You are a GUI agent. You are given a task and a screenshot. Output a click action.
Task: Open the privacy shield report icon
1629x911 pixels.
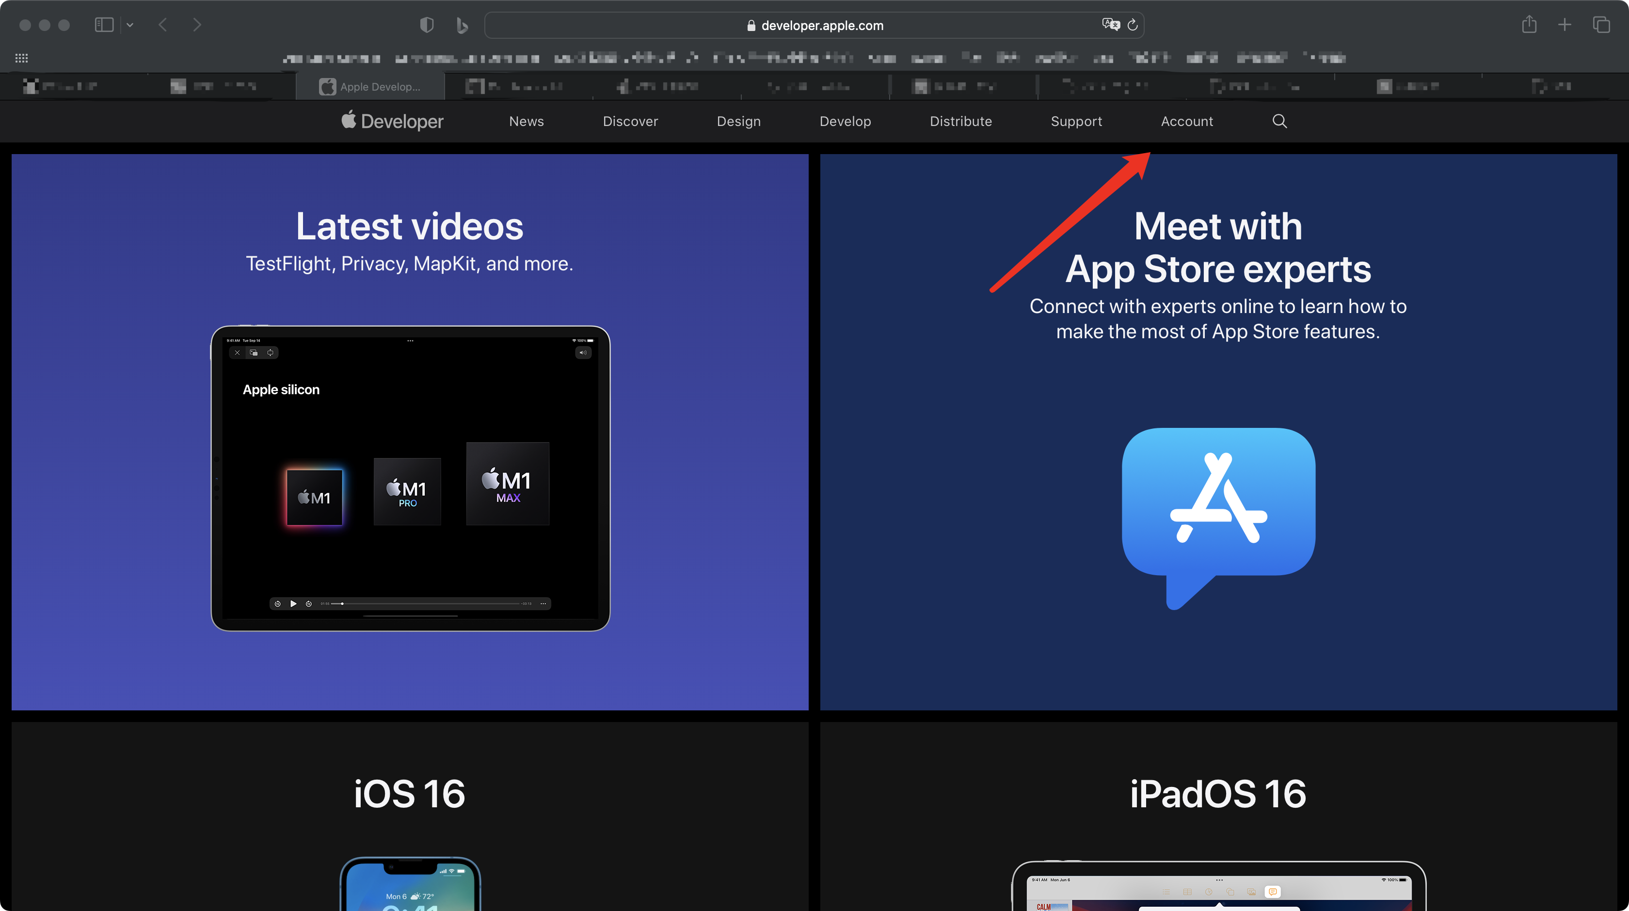427,25
